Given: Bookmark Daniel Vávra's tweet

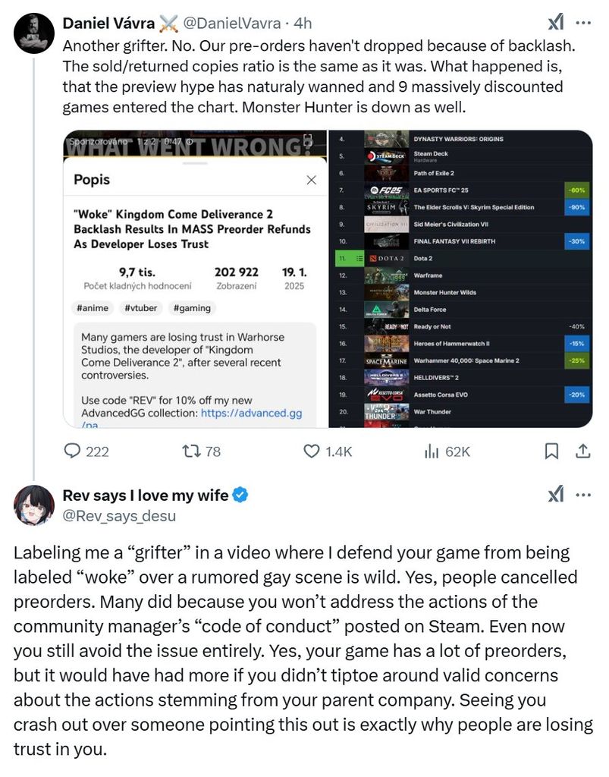Looking at the screenshot, I should [552, 451].
